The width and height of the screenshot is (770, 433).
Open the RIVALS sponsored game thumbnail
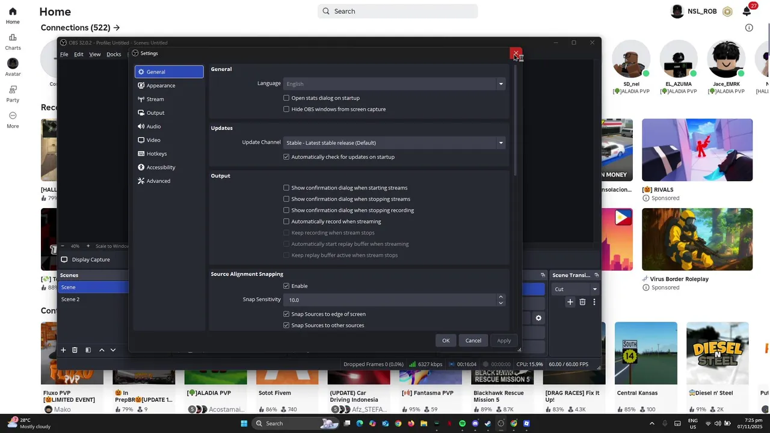tap(697, 150)
